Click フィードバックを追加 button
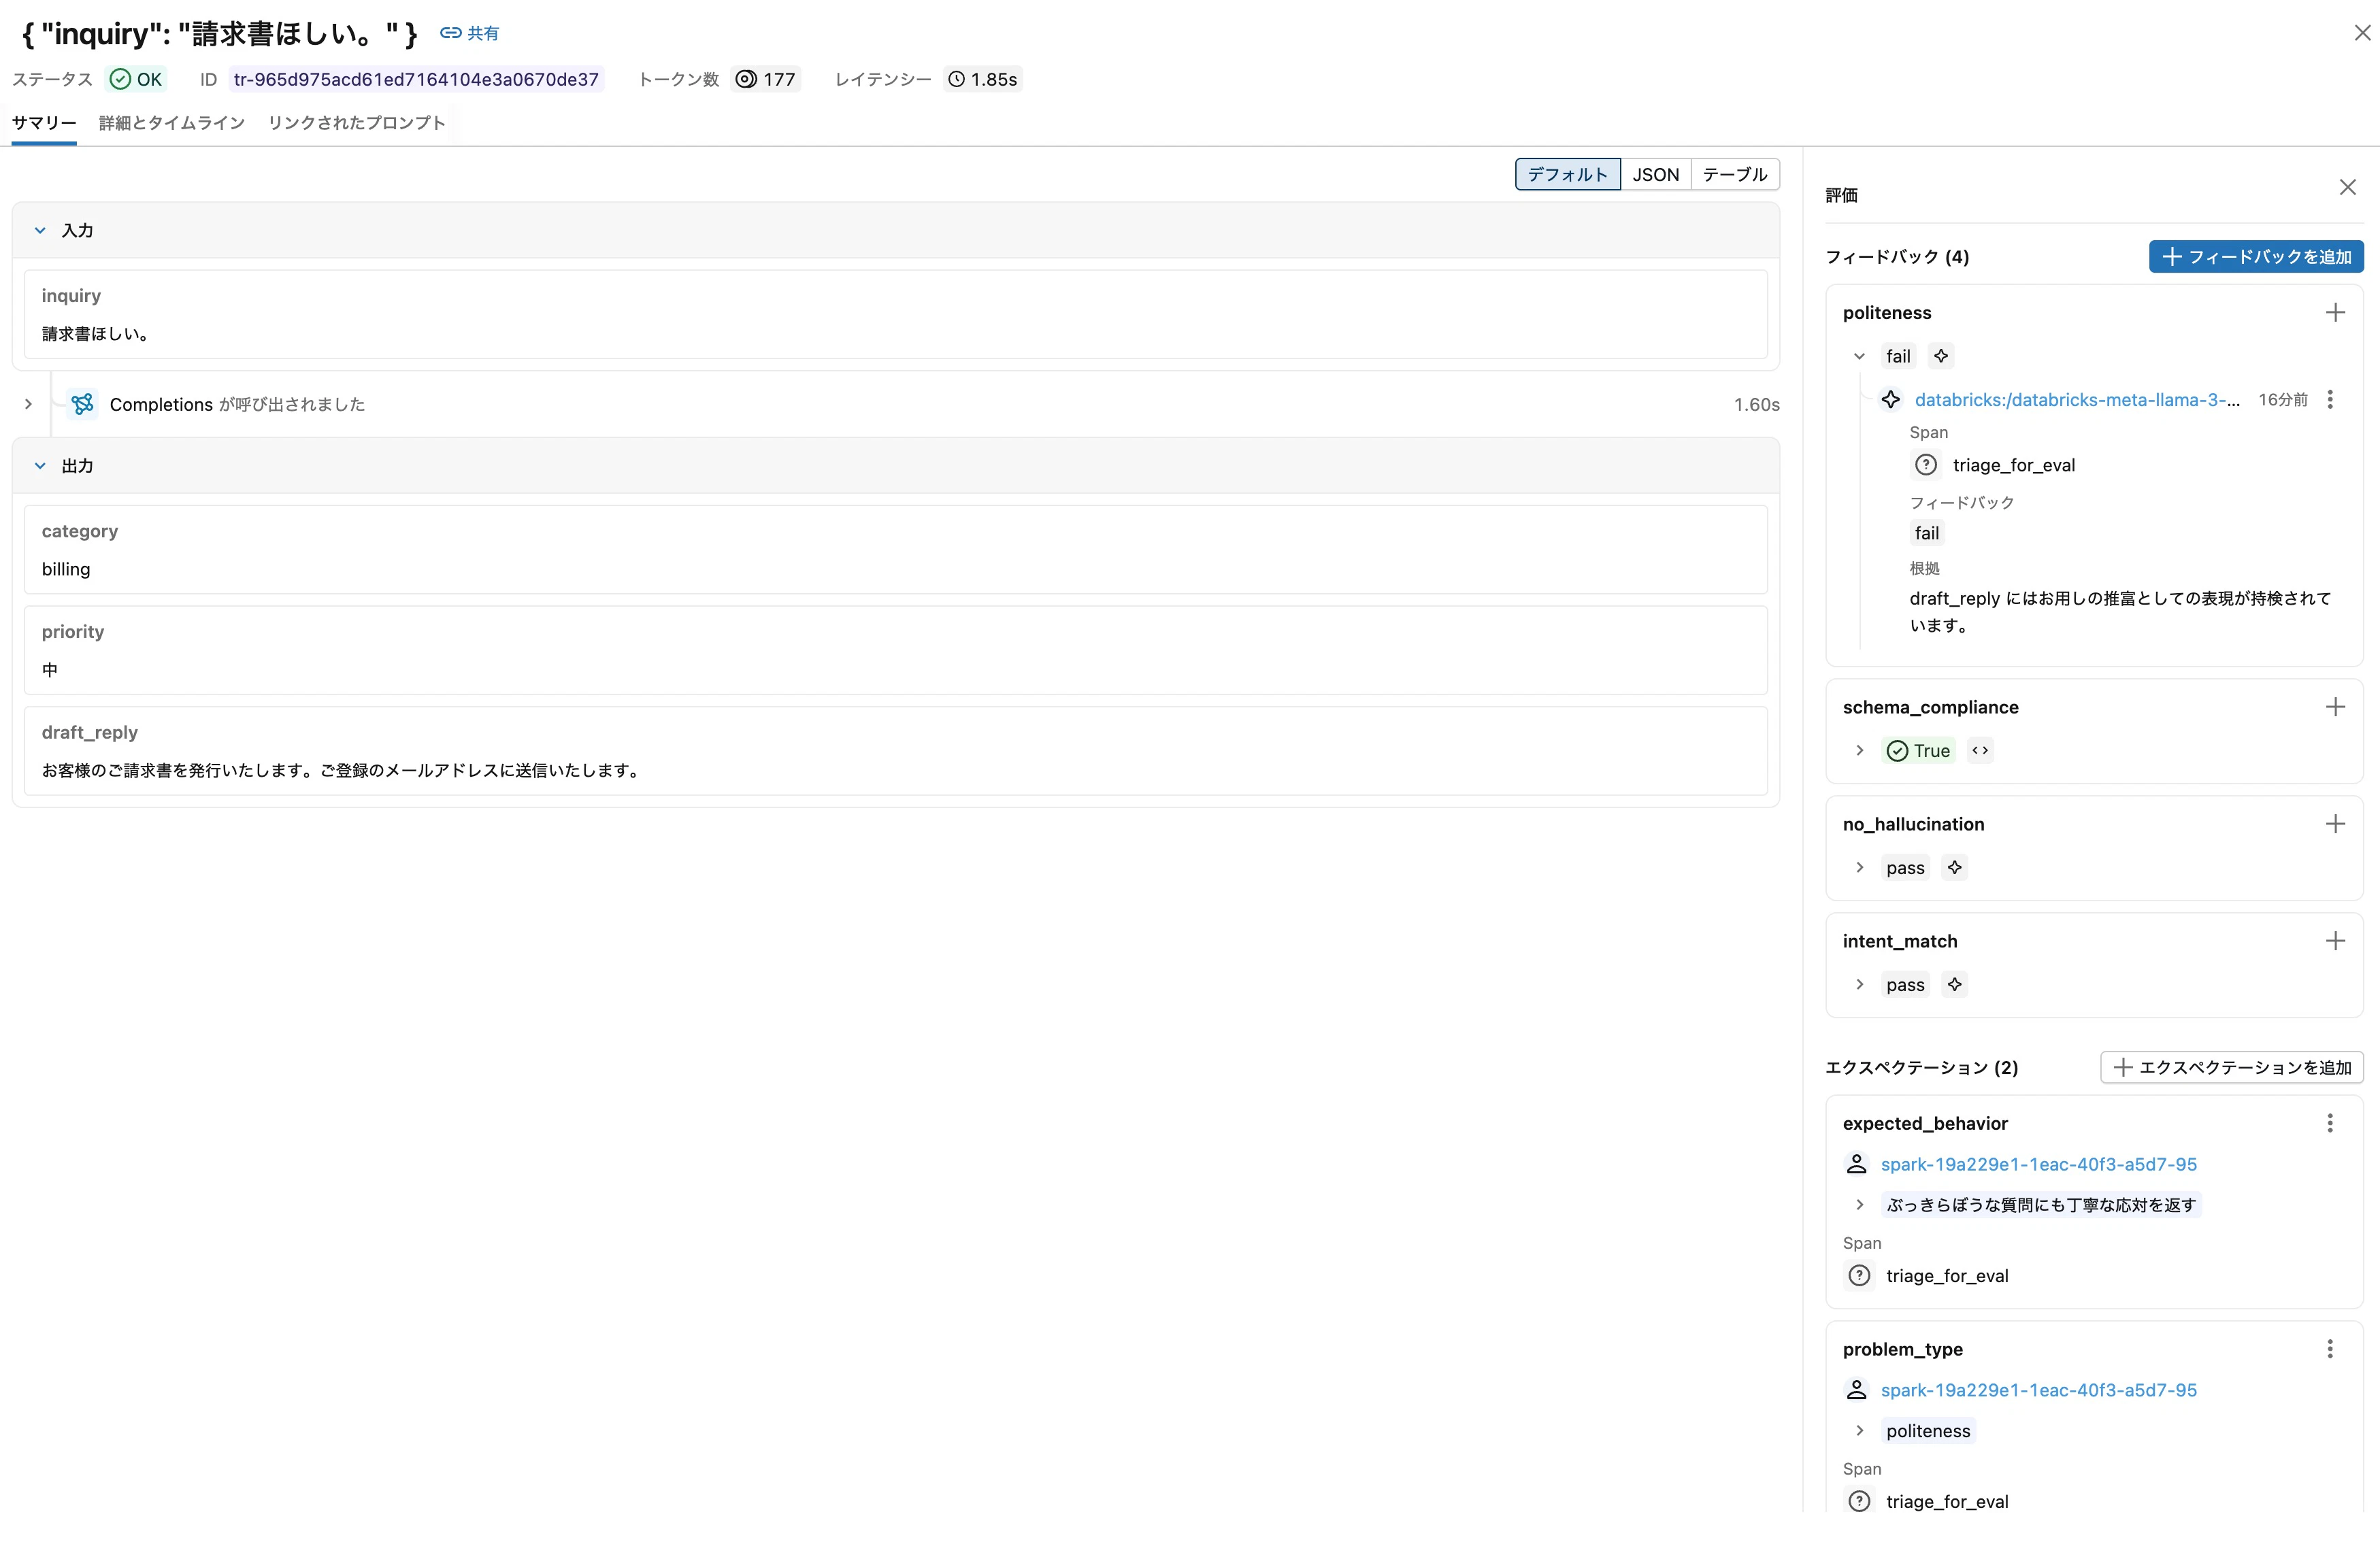Screen dimensions: 2380x1544 [x=2256, y=257]
